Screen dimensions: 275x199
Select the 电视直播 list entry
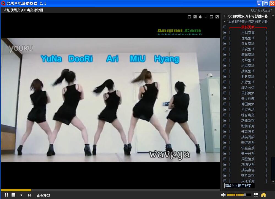click(248, 33)
